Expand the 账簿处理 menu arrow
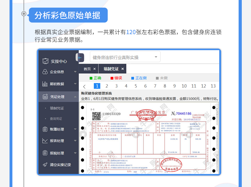 (x=75, y=129)
